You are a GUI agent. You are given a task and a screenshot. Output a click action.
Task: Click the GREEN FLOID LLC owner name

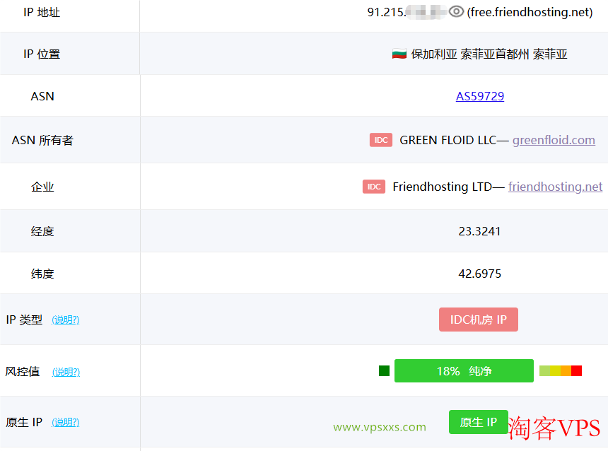point(448,140)
